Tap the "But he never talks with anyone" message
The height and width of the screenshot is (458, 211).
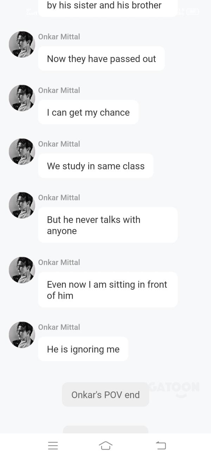coord(108,225)
